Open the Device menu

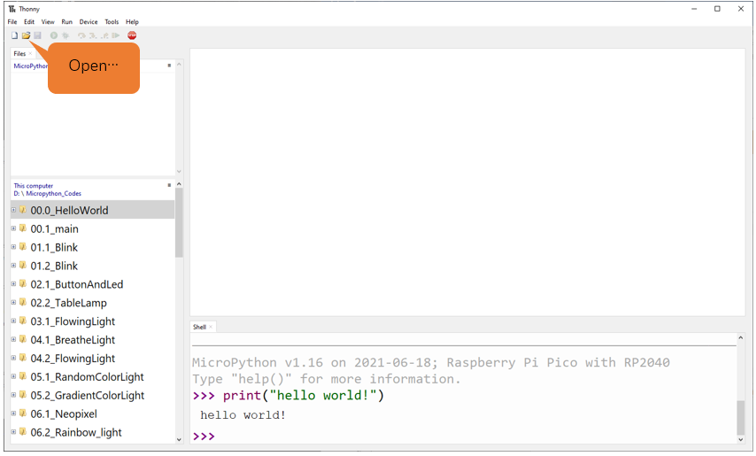(x=89, y=21)
